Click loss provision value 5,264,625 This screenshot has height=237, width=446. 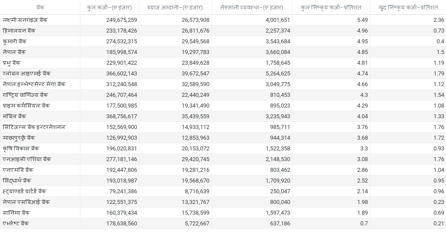coord(278,74)
